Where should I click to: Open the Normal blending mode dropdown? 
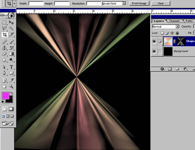click(178, 26)
